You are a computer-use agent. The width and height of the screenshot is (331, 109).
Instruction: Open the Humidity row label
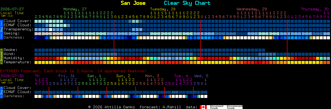pos(14,58)
